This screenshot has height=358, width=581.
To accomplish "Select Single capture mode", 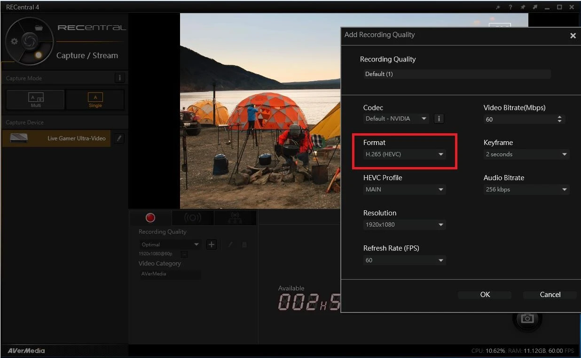I will [95, 99].
